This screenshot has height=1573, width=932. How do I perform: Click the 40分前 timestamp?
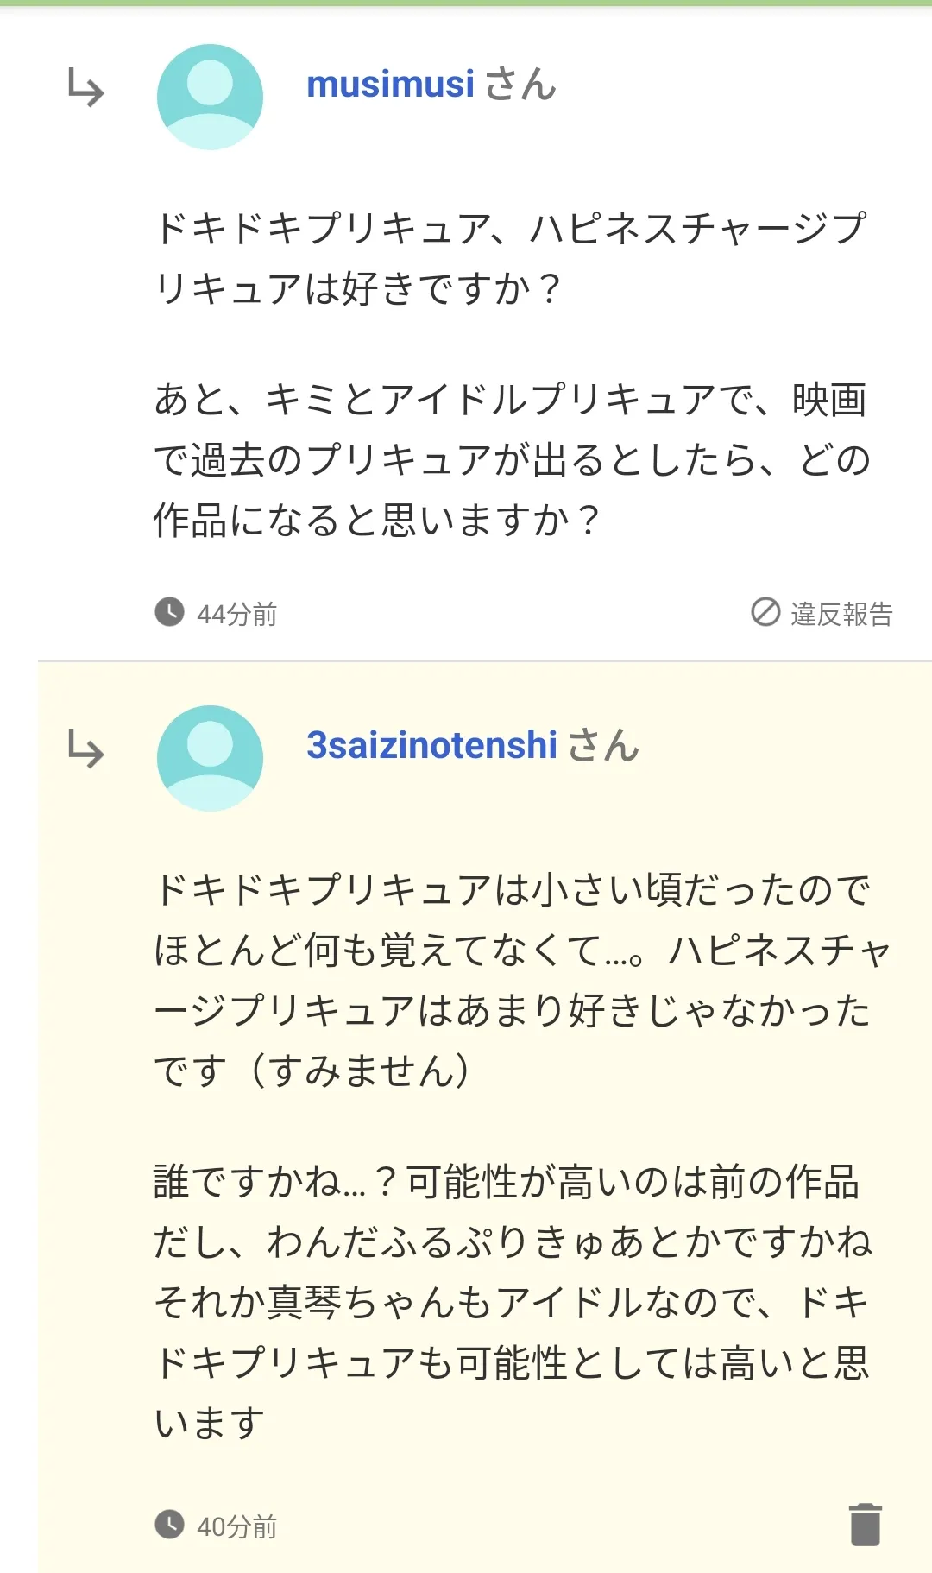pos(237,1527)
